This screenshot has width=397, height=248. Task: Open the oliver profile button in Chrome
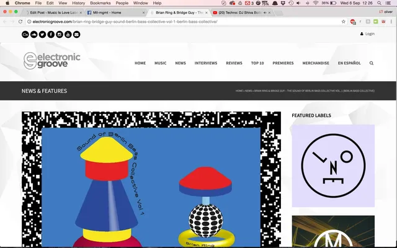[386, 12]
